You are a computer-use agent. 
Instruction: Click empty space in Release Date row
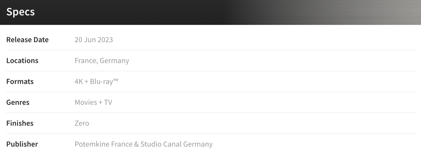point(268,40)
